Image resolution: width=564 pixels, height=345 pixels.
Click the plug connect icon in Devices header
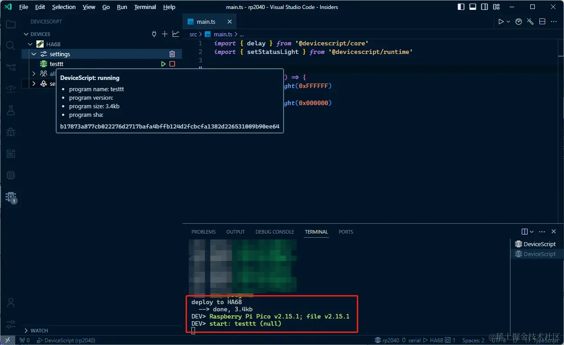tap(154, 34)
